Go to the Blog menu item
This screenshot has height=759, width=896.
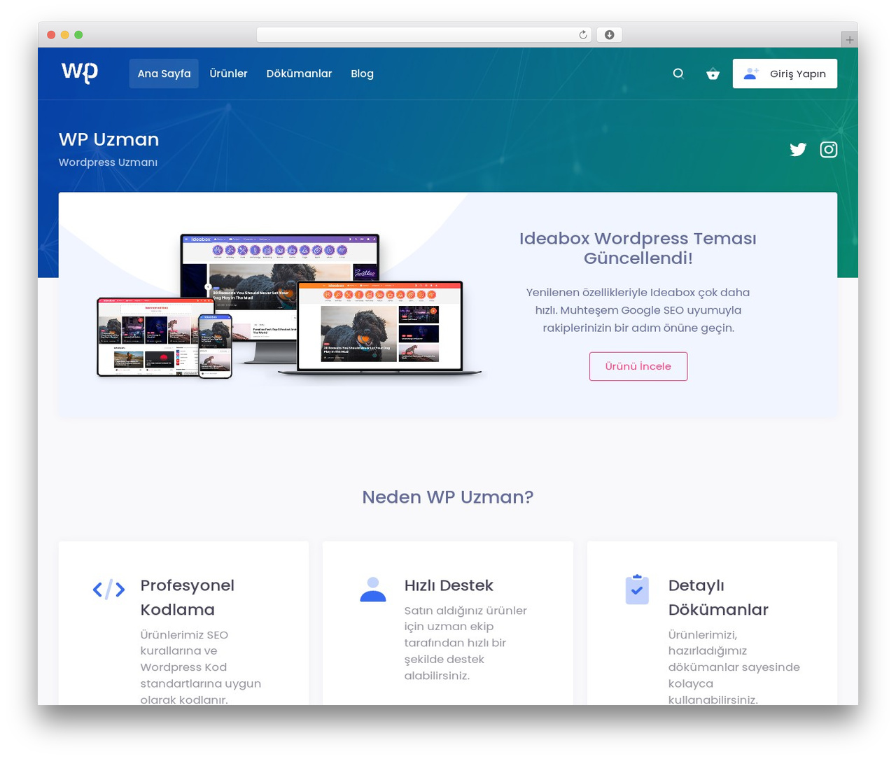[x=362, y=74]
